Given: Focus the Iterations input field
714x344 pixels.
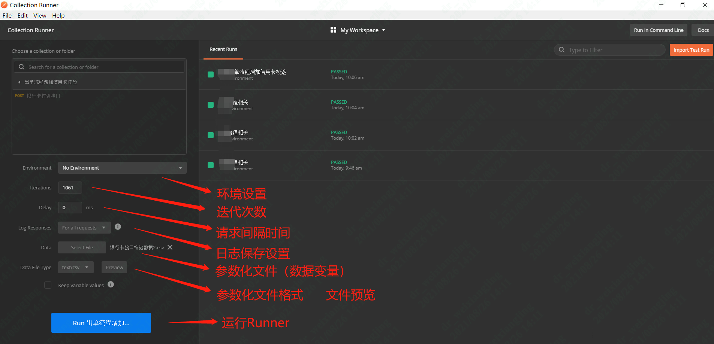Looking at the screenshot, I should pos(70,188).
